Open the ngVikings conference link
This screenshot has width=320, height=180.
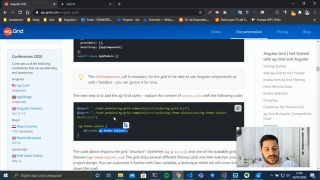click(24, 97)
